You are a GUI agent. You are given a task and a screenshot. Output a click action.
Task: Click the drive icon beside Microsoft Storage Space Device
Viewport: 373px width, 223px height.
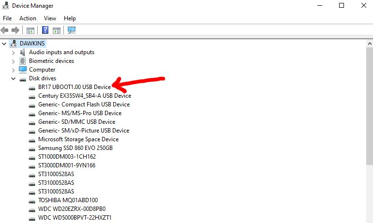pos(32,140)
